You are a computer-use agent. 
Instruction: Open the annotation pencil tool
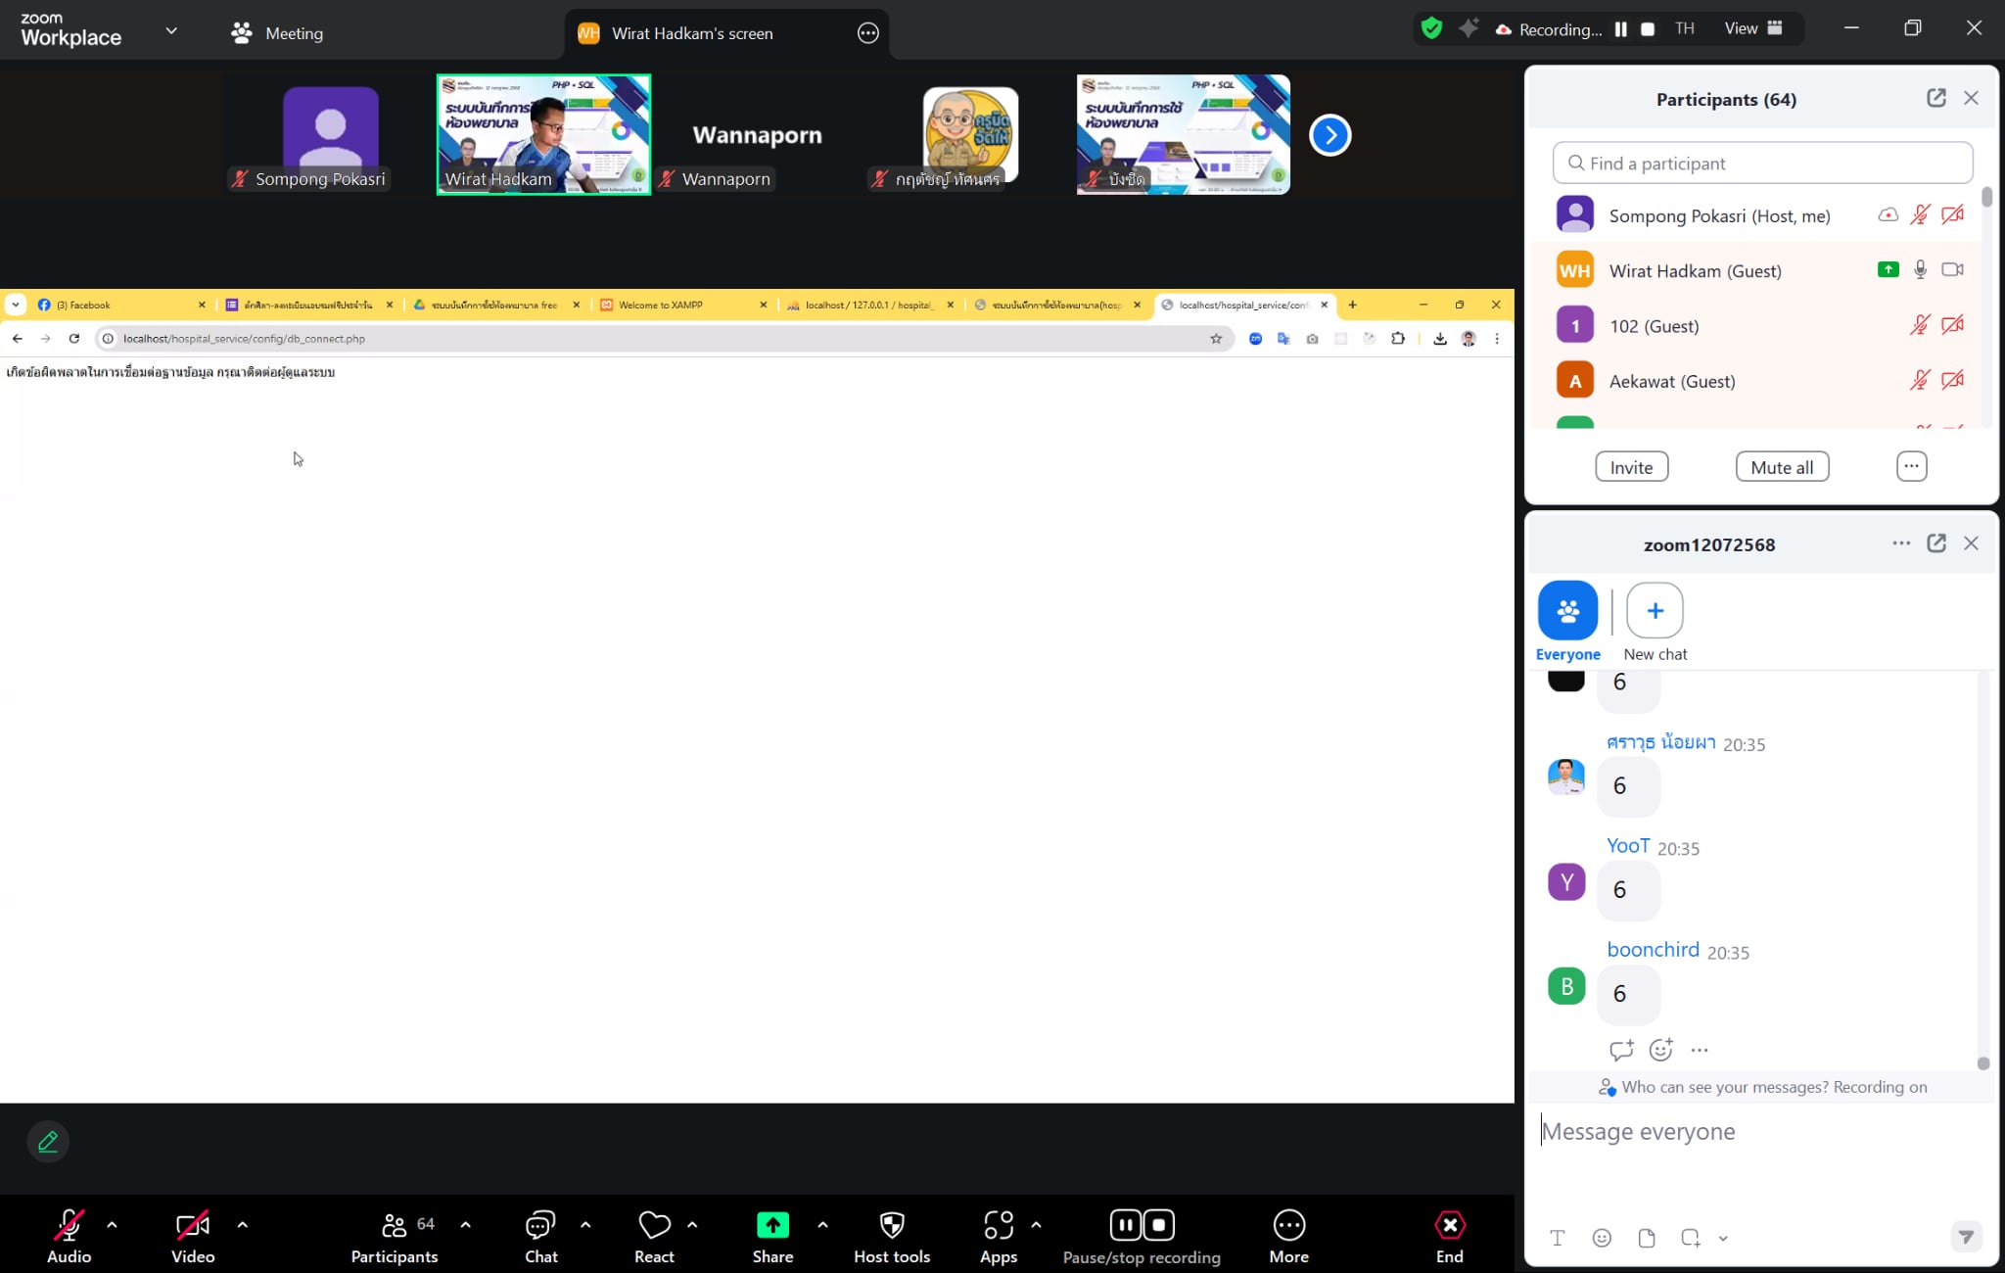tap(47, 1142)
